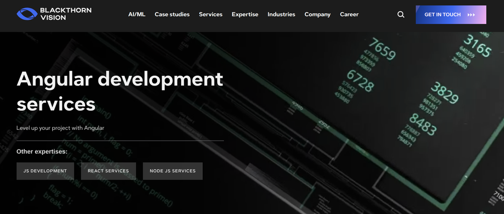Screen dimensions: 504x214
Task: Open the Industries menu
Action: [x=281, y=14]
